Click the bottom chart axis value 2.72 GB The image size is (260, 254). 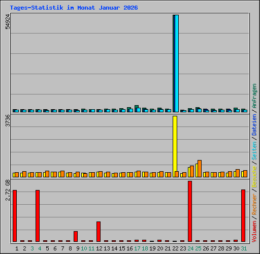click(8, 190)
